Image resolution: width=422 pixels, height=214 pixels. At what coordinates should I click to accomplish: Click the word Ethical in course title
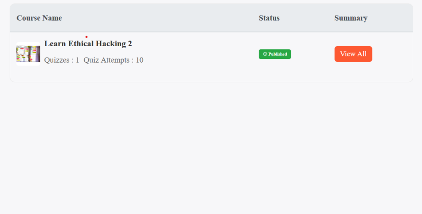pyautogui.click(x=81, y=44)
